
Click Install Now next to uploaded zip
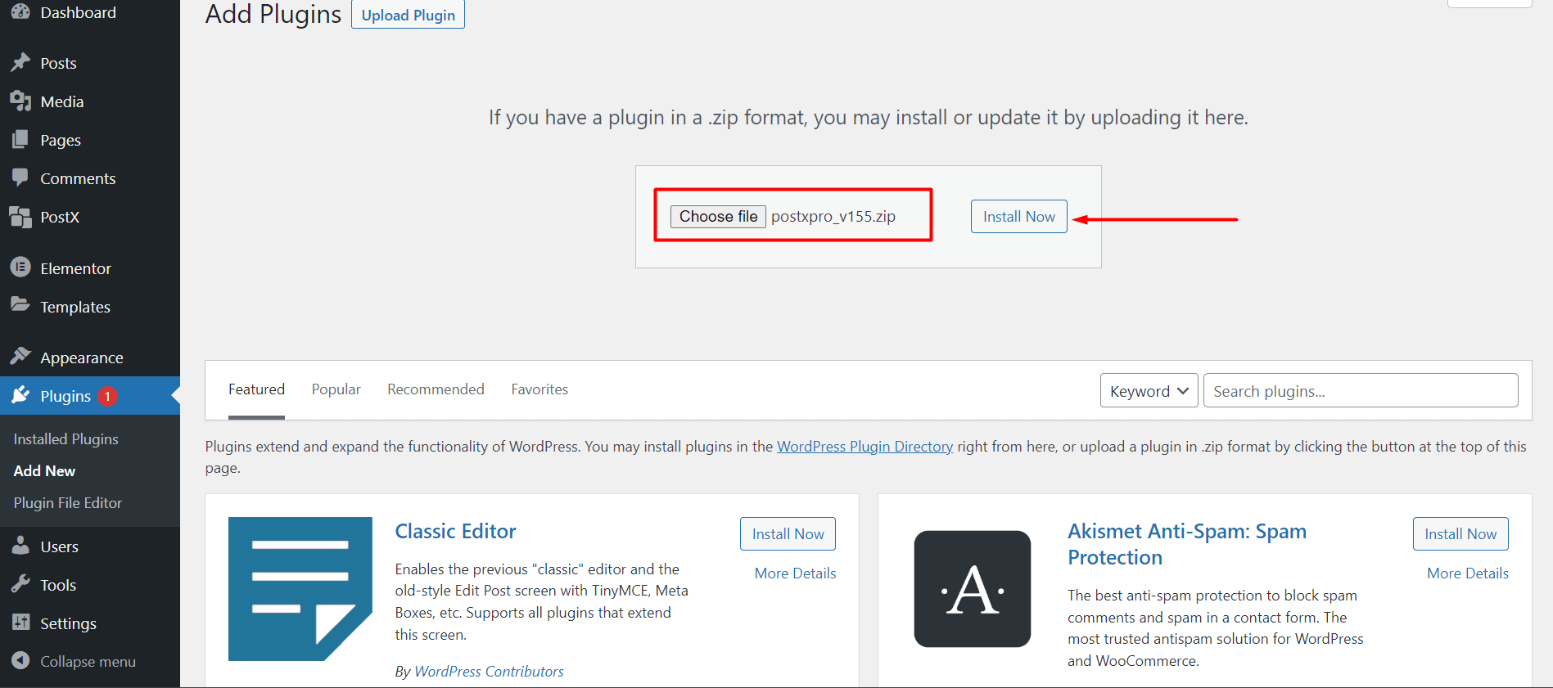click(x=1019, y=217)
